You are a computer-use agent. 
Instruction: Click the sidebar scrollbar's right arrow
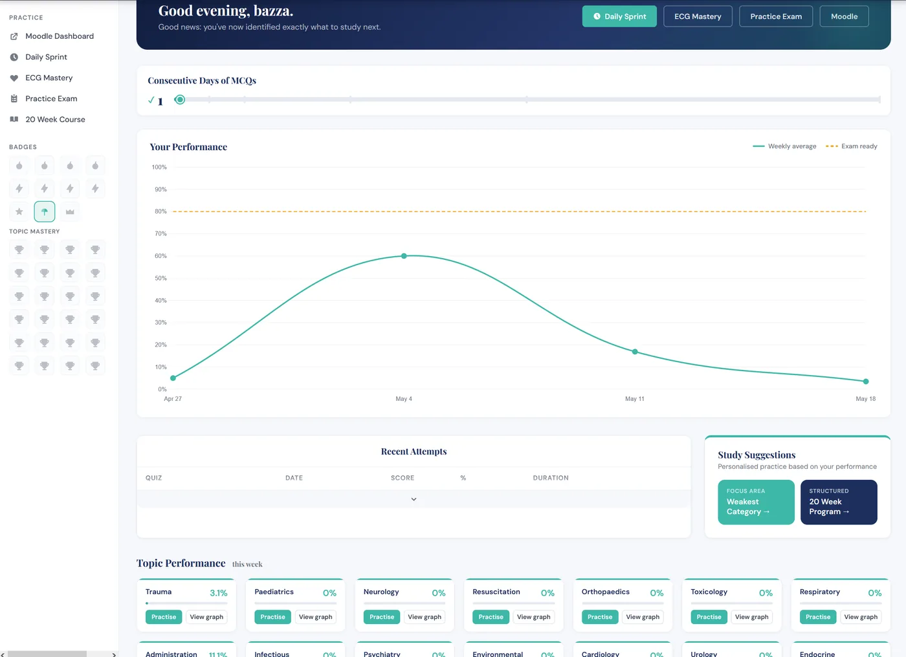[x=115, y=654]
